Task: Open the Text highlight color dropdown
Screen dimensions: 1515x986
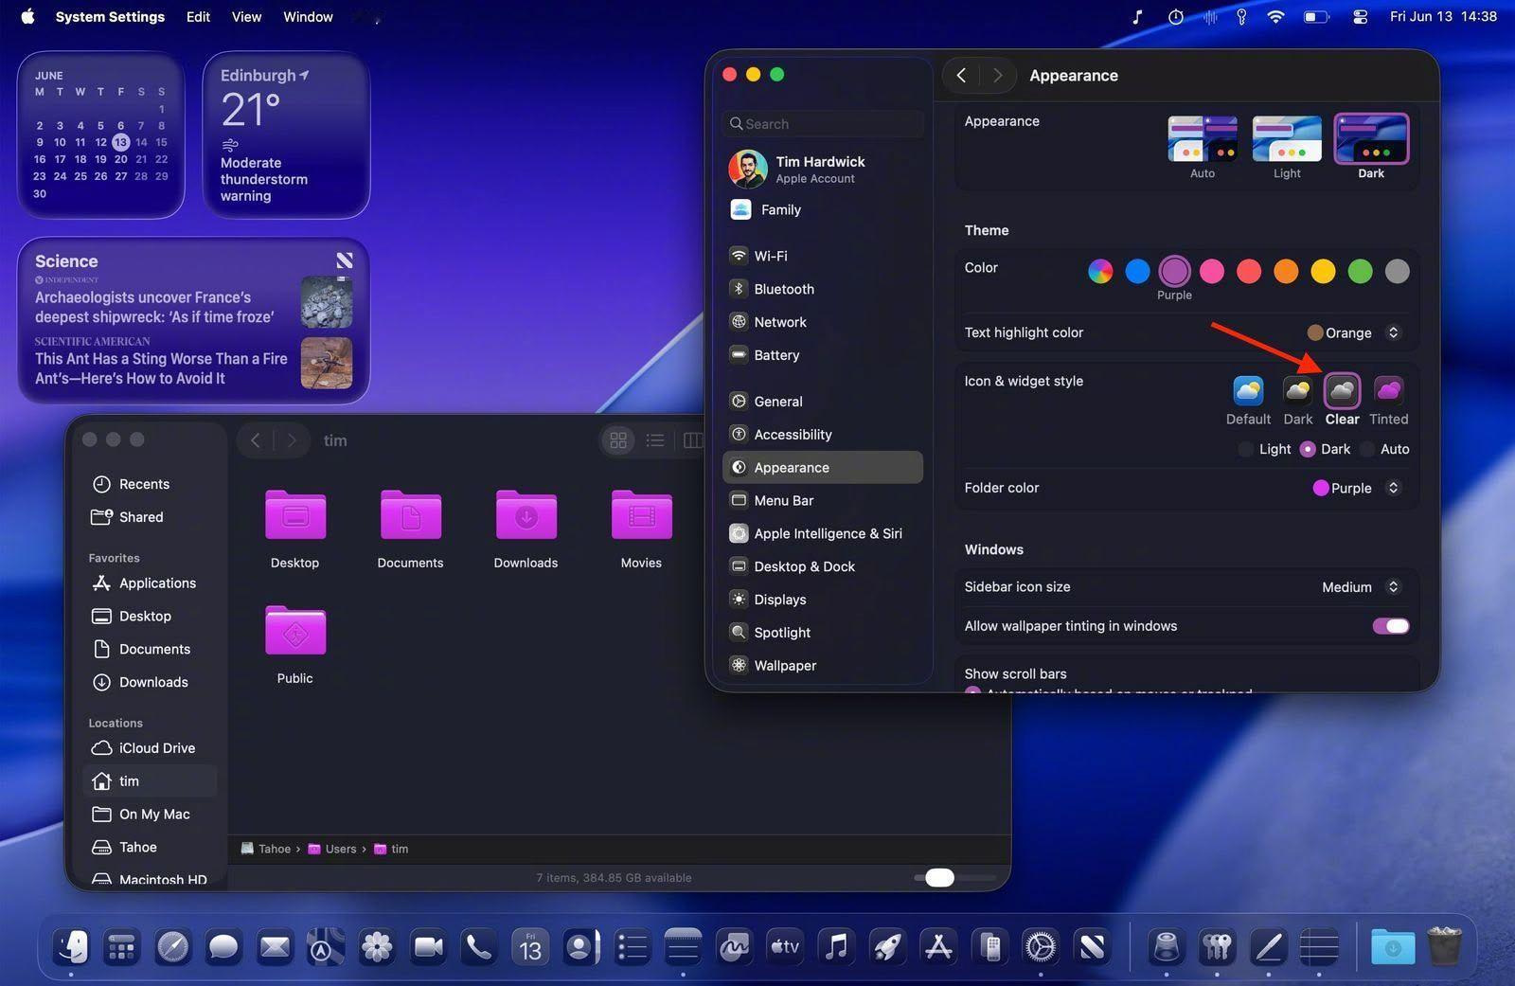Action: [1353, 332]
